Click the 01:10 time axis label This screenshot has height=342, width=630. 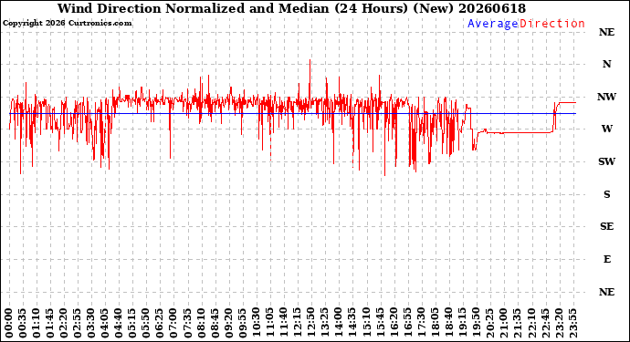(37, 324)
